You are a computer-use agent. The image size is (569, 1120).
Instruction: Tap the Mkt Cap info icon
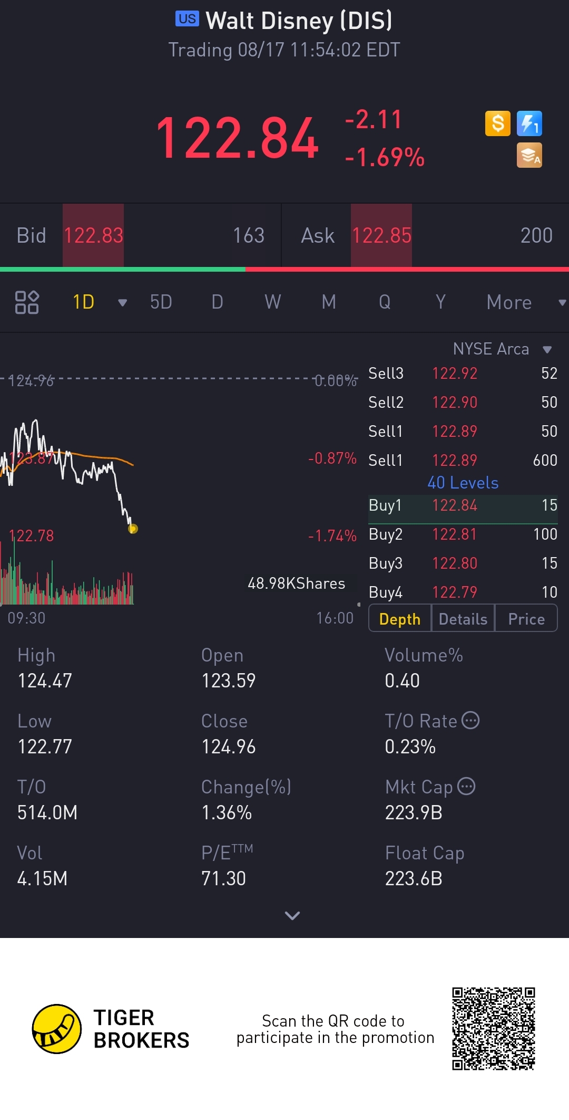[466, 786]
